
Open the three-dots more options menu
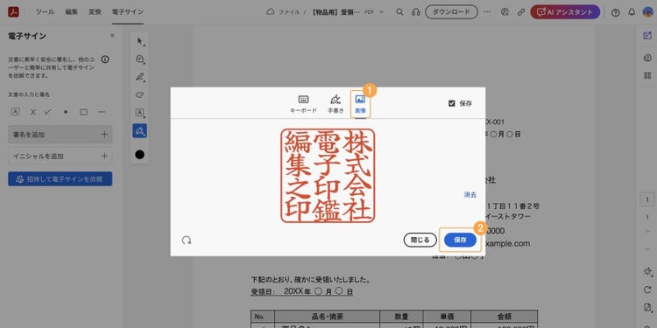click(x=487, y=12)
